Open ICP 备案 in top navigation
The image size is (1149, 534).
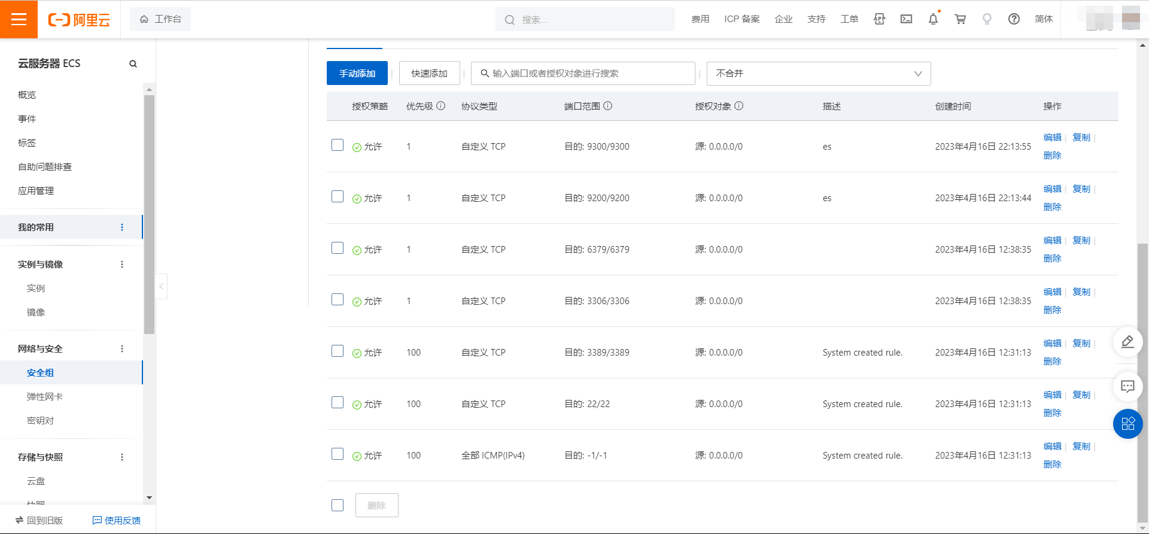click(x=742, y=19)
